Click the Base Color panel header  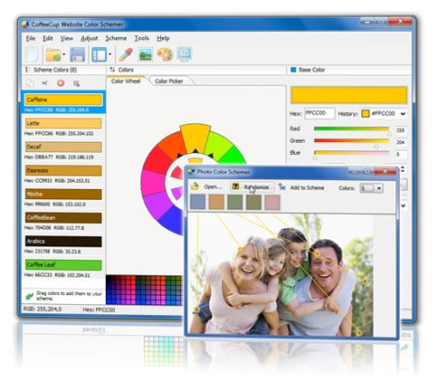coord(348,70)
